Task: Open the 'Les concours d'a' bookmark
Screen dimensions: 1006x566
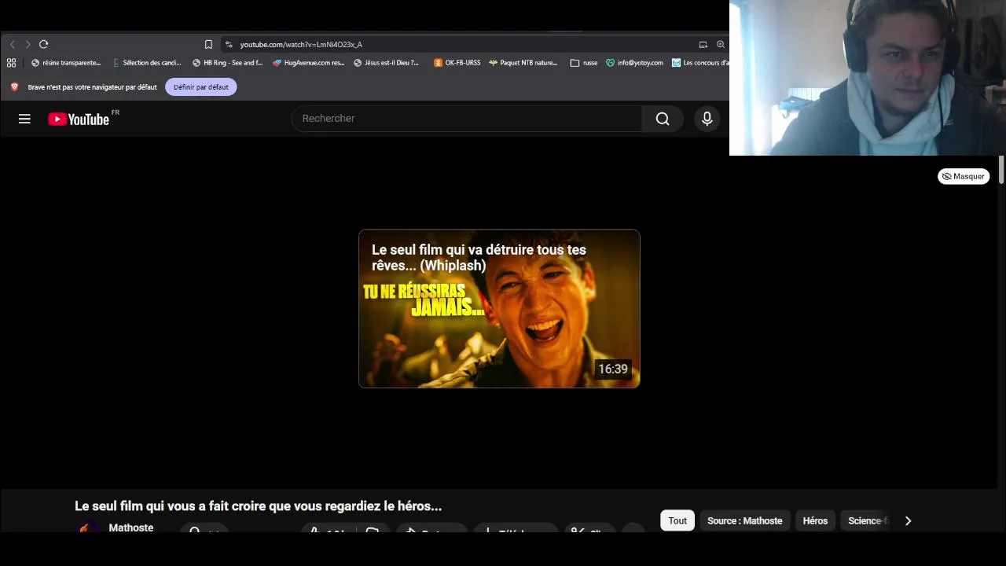Action: coord(700,63)
